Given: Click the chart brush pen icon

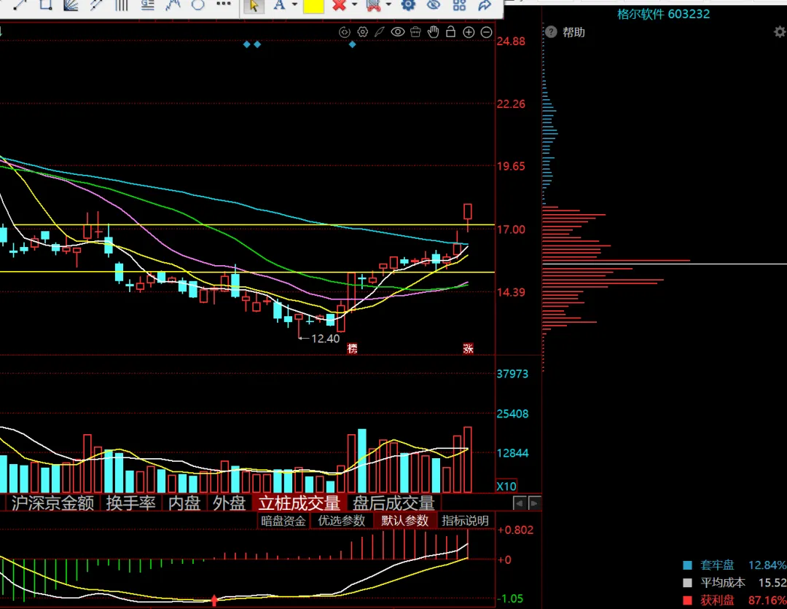Looking at the screenshot, I should pyautogui.click(x=380, y=32).
